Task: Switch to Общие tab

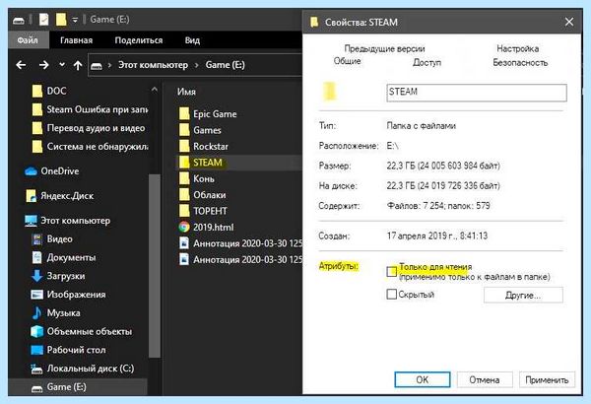Action: pyautogui.click(x=347, y=61)
